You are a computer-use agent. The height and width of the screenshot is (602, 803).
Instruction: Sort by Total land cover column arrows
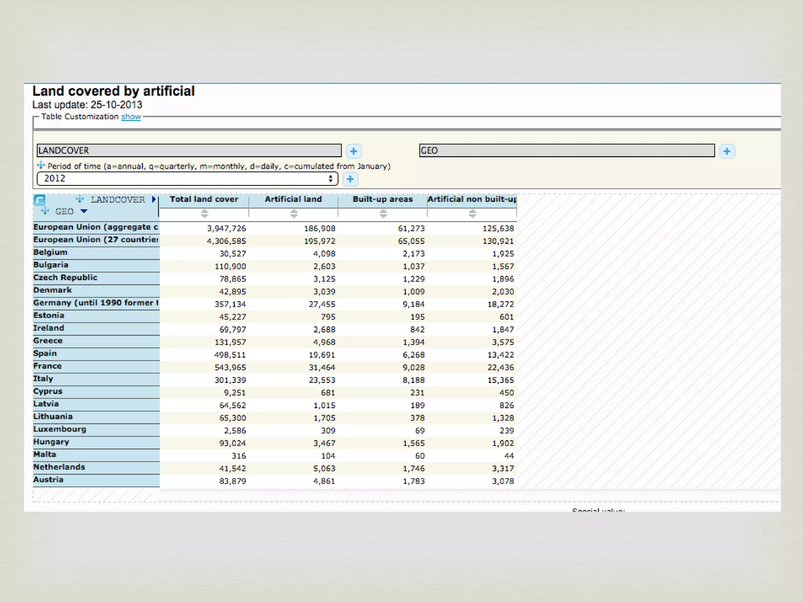[x=204, y=214]
